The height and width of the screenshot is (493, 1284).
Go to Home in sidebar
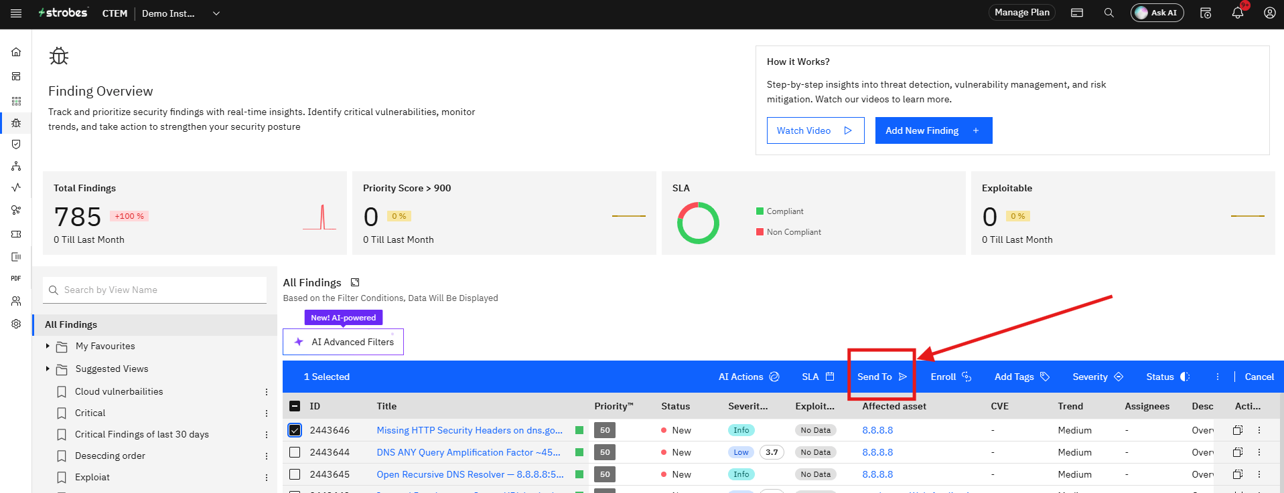pyautogui.click(x=16, y=52)
